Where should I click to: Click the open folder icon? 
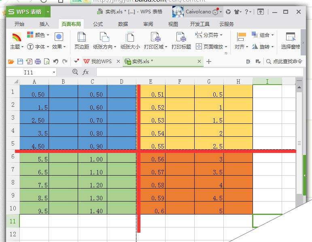coord(11,62)
